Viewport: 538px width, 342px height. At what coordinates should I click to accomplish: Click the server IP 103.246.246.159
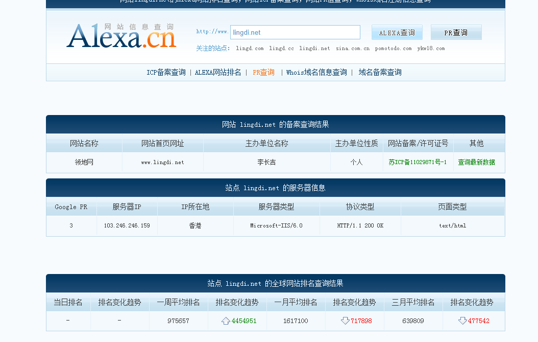[127, 226]
